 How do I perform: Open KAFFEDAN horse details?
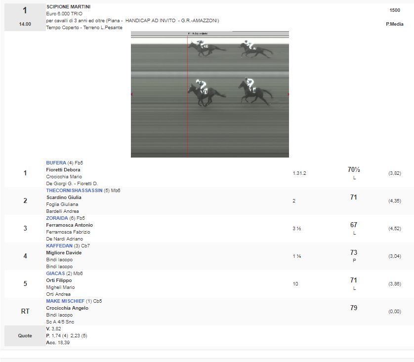(x=59, y=246)
